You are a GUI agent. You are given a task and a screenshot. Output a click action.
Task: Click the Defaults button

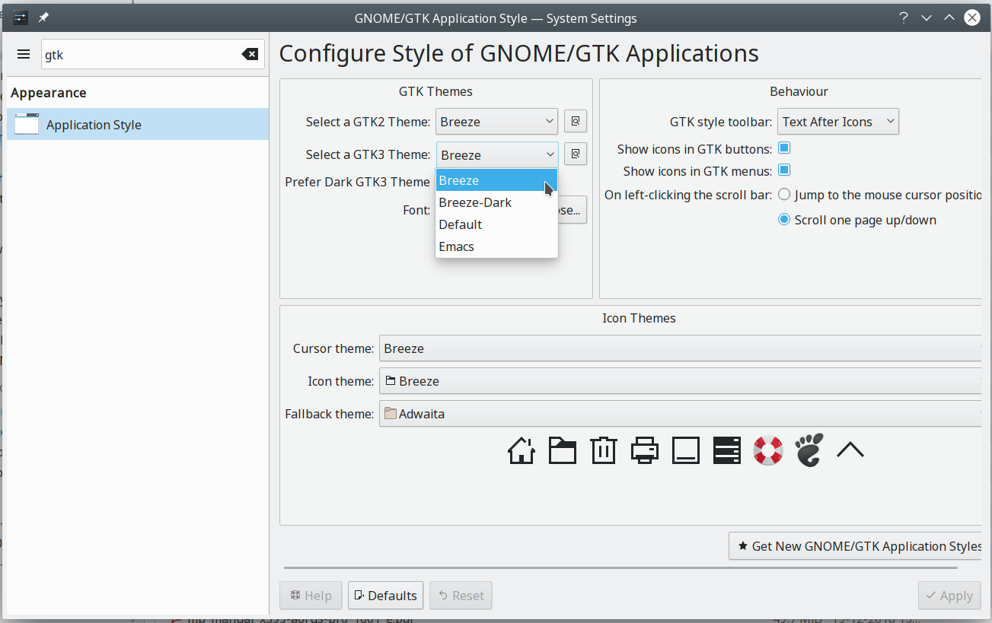(x=385, y=596)
